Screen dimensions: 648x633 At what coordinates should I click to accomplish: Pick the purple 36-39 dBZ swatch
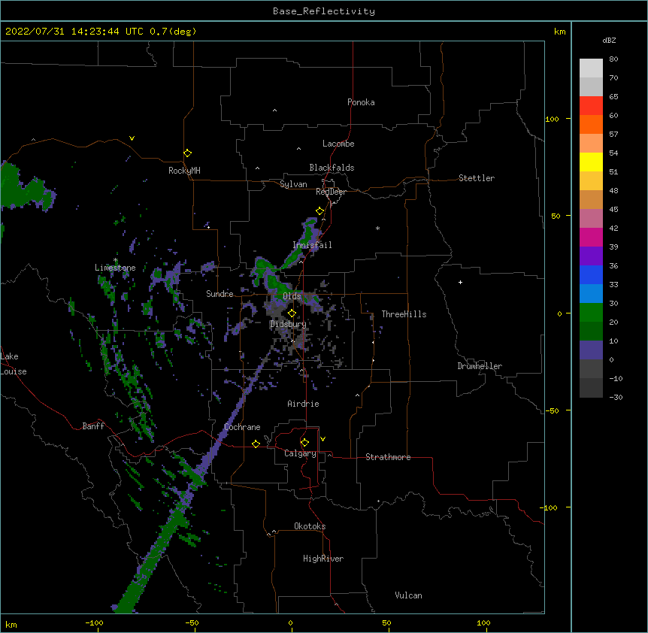(x=591, y=256)
